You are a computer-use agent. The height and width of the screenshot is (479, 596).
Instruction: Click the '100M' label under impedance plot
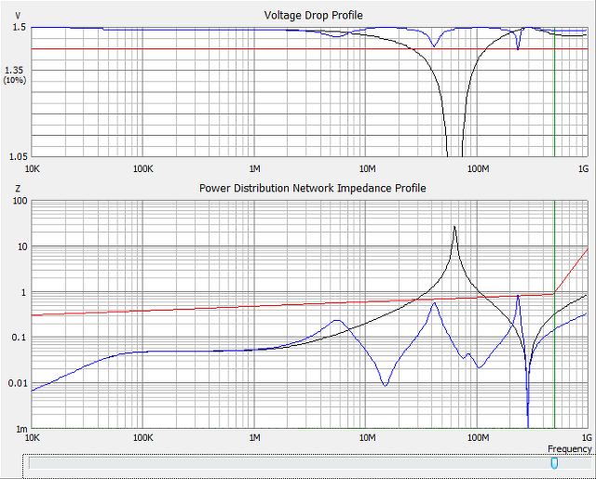478,438
